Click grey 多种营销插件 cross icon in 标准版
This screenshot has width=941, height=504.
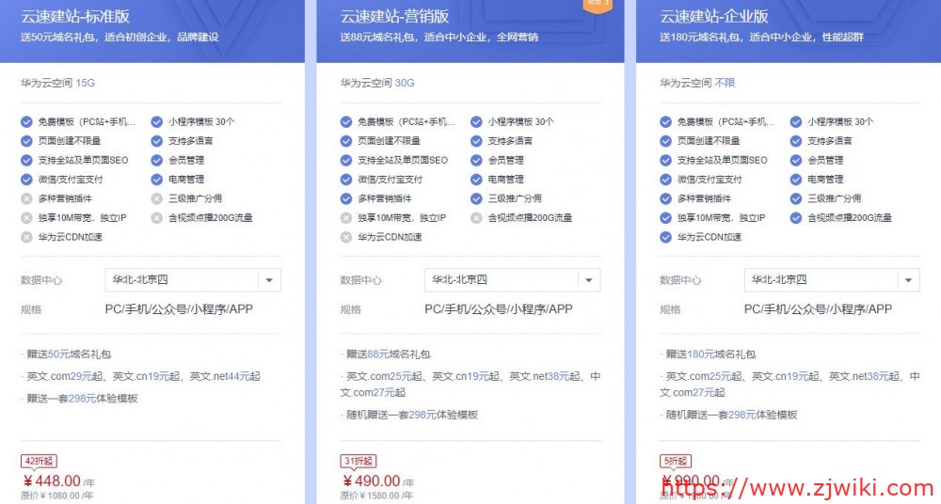[26, 198]
